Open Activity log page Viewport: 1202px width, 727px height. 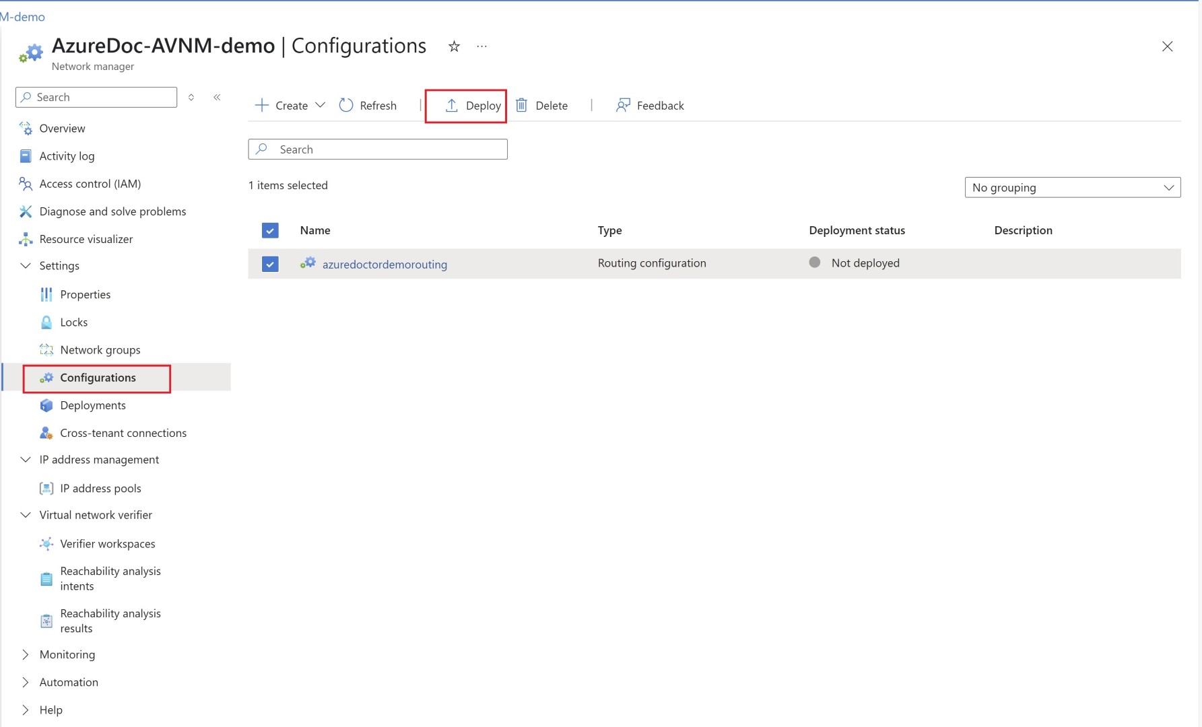coord(67,156)
